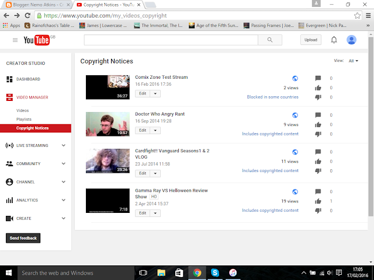Select Copyright Notices in the sidebar
This screenshot has height=280, width=374.
pyautogui.click(x=36, y=128)
